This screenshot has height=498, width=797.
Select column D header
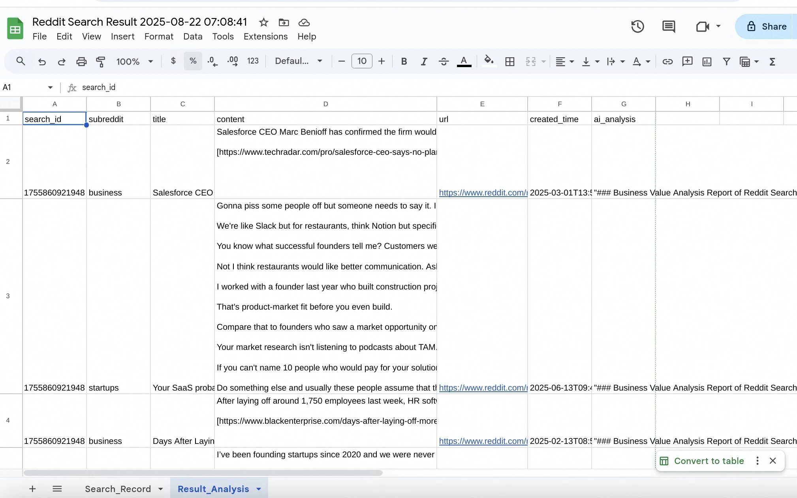(325, 104)
